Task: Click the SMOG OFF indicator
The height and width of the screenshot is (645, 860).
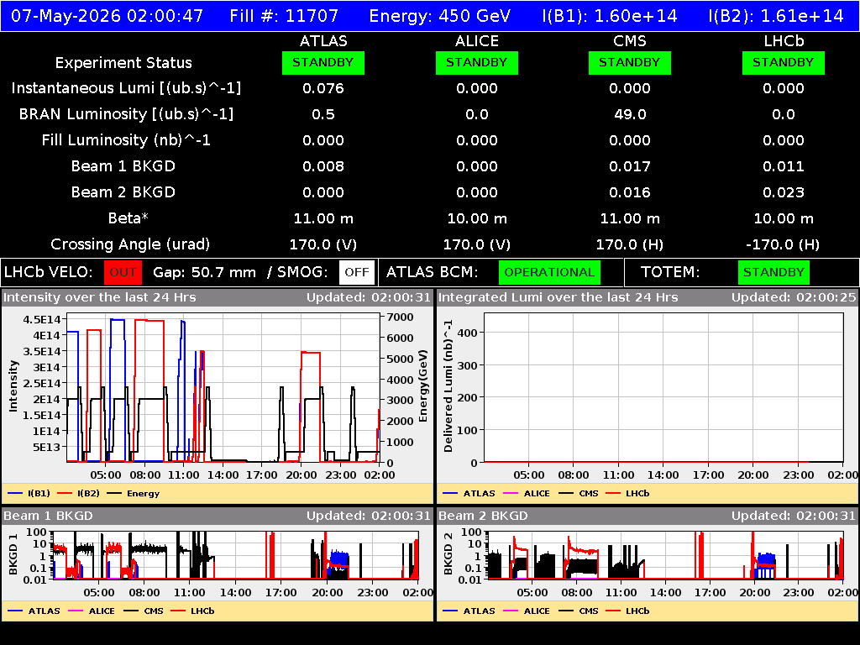Action: point(356,272)
